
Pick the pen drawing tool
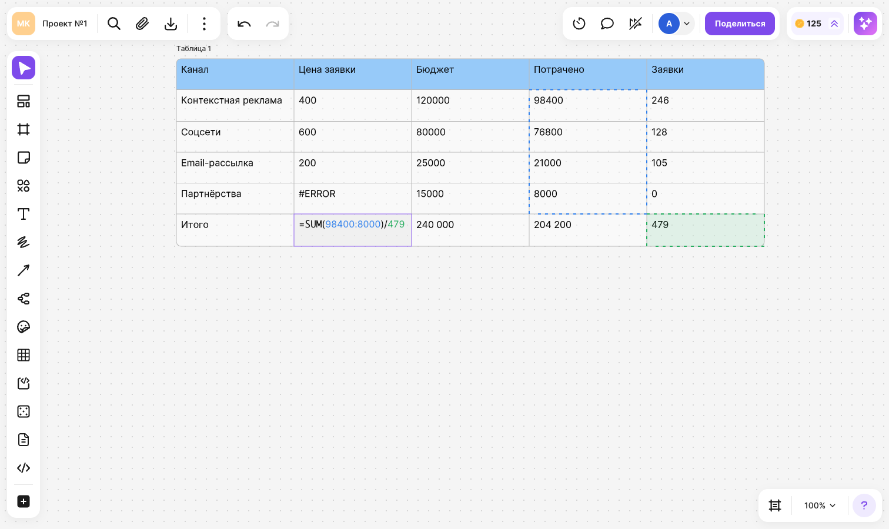(24, 242)
